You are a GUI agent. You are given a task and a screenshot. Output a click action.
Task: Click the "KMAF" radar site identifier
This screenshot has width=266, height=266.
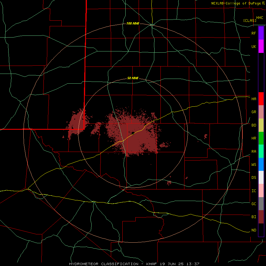(152, 264)
